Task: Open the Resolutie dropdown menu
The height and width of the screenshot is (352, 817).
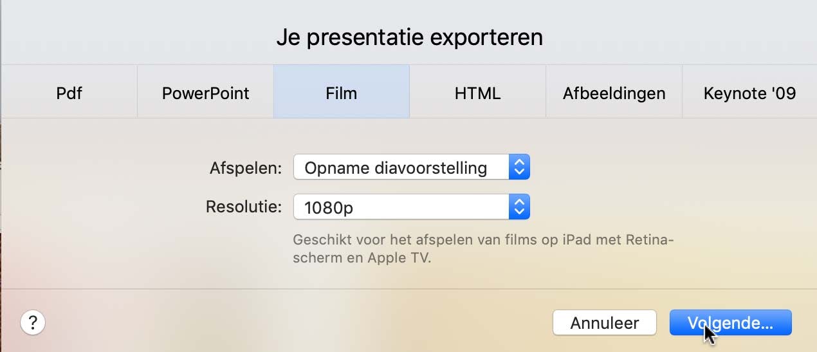Action: (411, 207)
